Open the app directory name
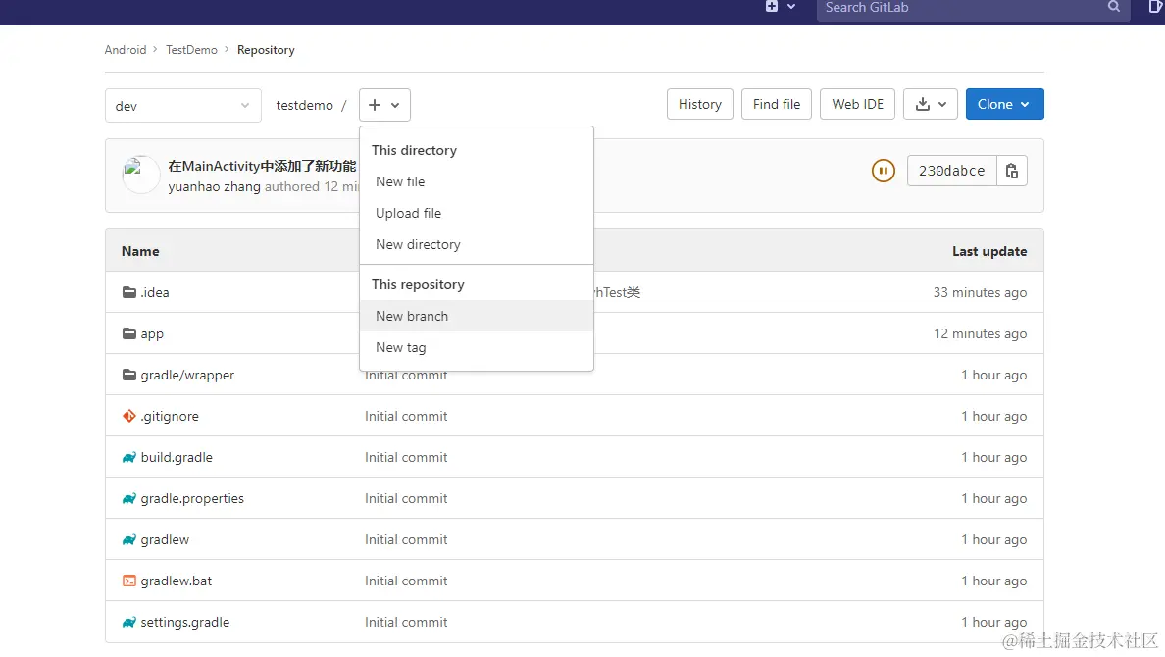This screenshot has height=657, width=1165. [x=152, y=333]
